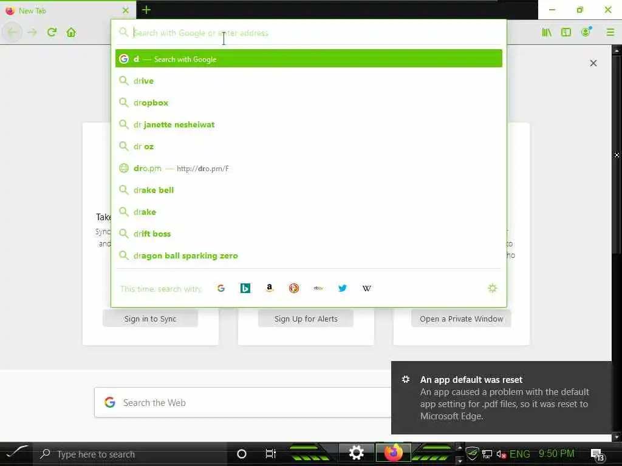622x466 pixels.
Task: Select the 'dropbox' suggestion
Action: 309,103
